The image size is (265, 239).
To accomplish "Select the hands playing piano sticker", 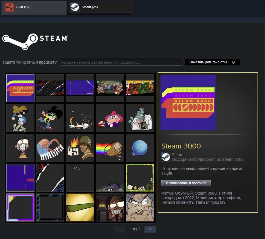I will pos(50,148).
